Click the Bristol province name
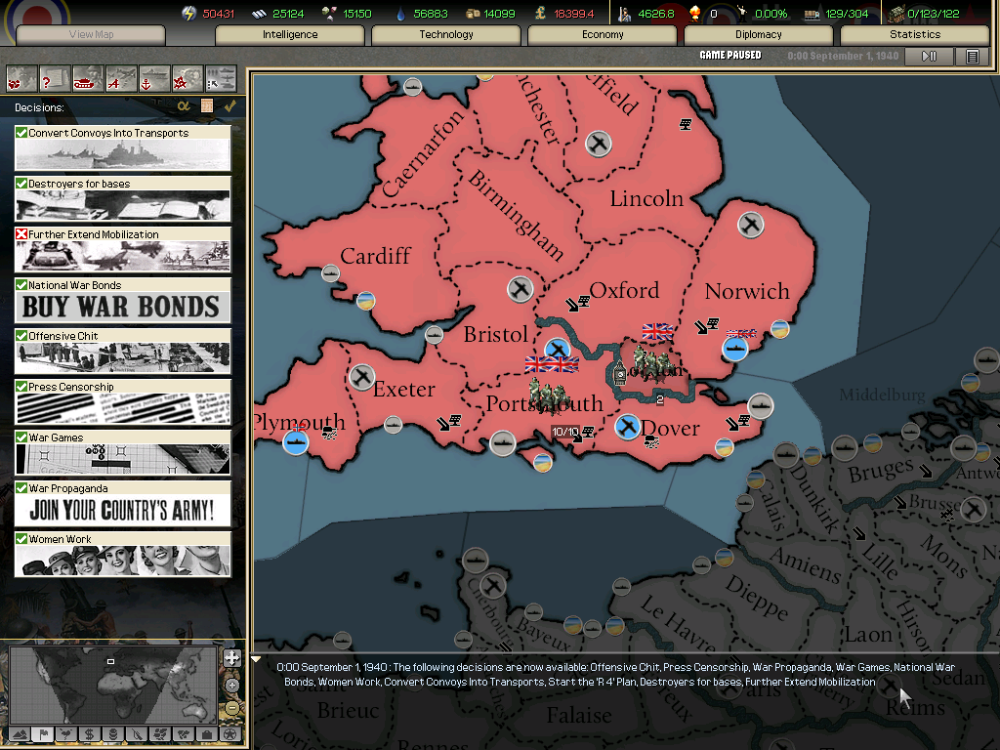The width and height of the screenshot is (1000, 750). (495, 334)
